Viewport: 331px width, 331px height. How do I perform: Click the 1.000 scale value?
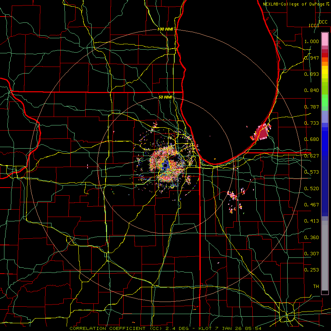312,41
